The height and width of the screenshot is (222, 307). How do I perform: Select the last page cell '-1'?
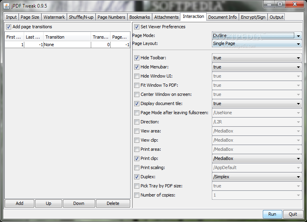tap(34, 45)
